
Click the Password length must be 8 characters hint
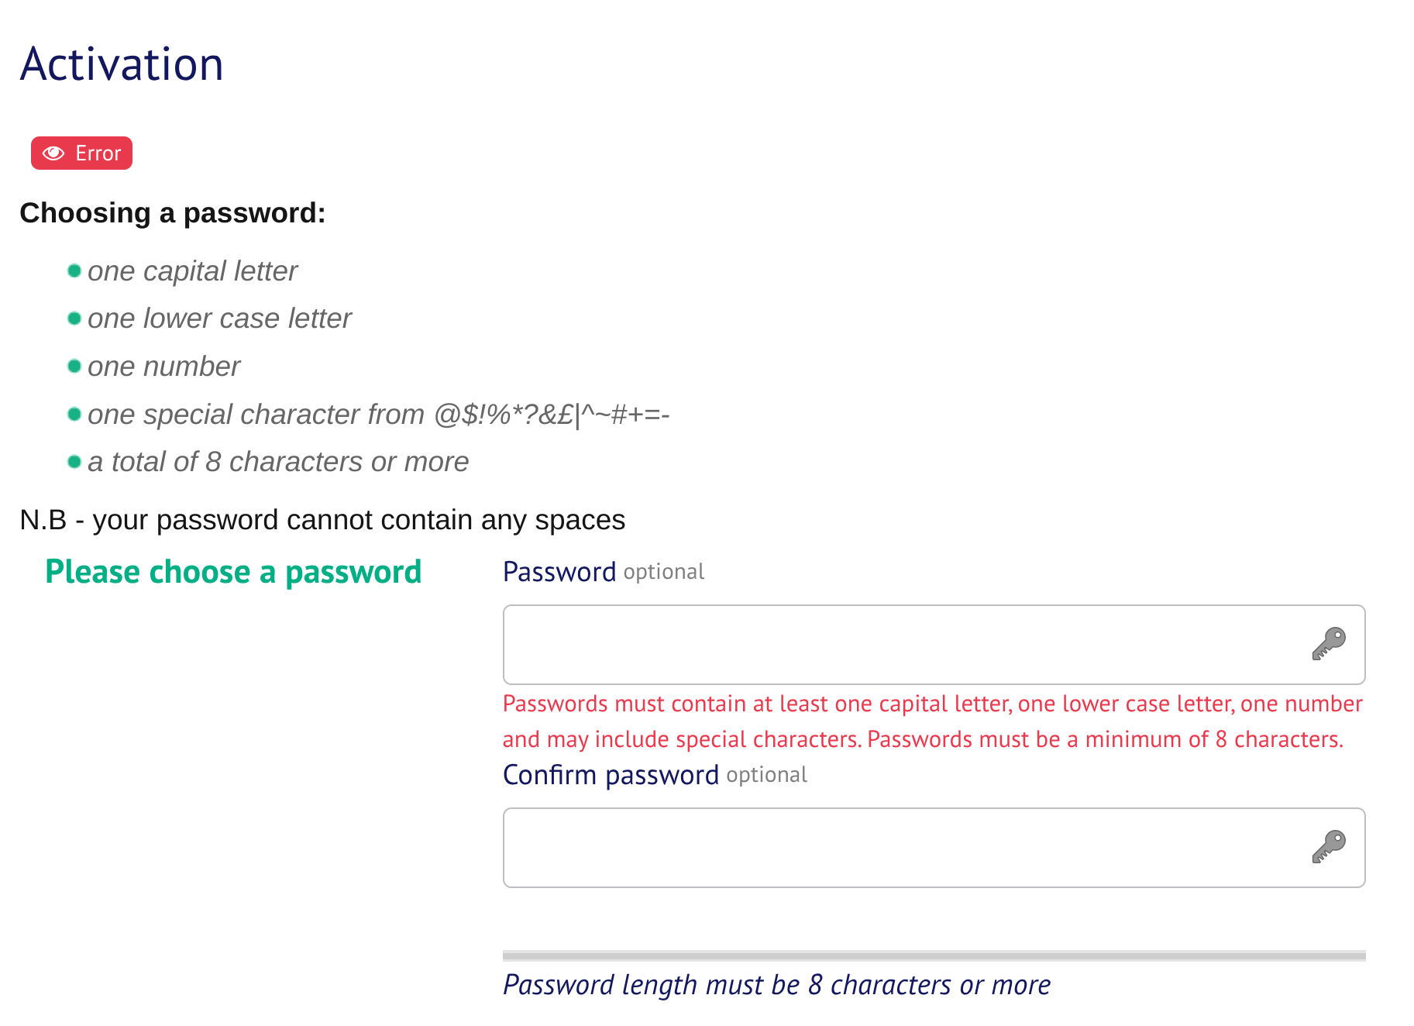[776, 985]
